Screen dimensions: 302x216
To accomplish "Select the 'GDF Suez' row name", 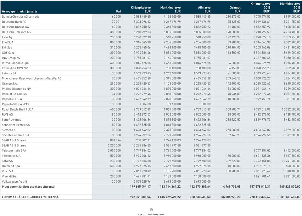I will point(8,53).
